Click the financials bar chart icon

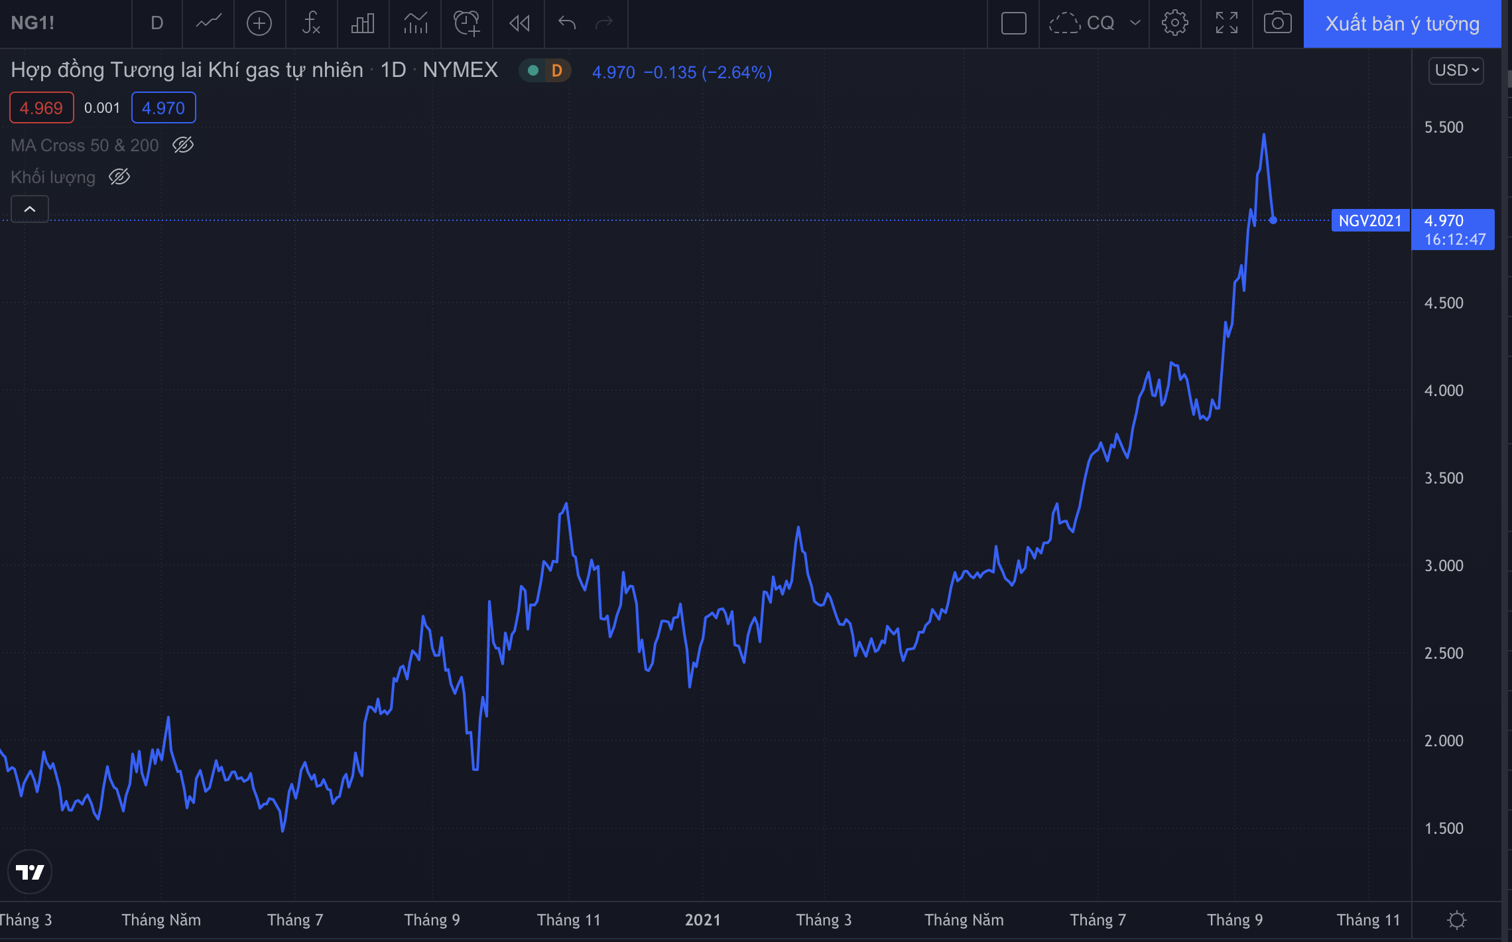point(363,23)
